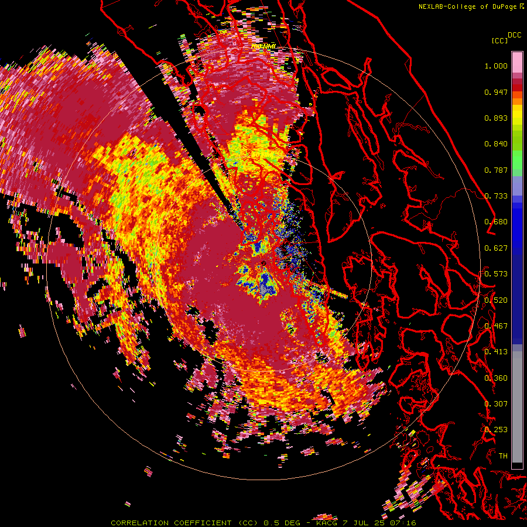This screenshot has width=527, height=527.
Task: Select the 0.627 scale value
Action: [x=496, y=248]
